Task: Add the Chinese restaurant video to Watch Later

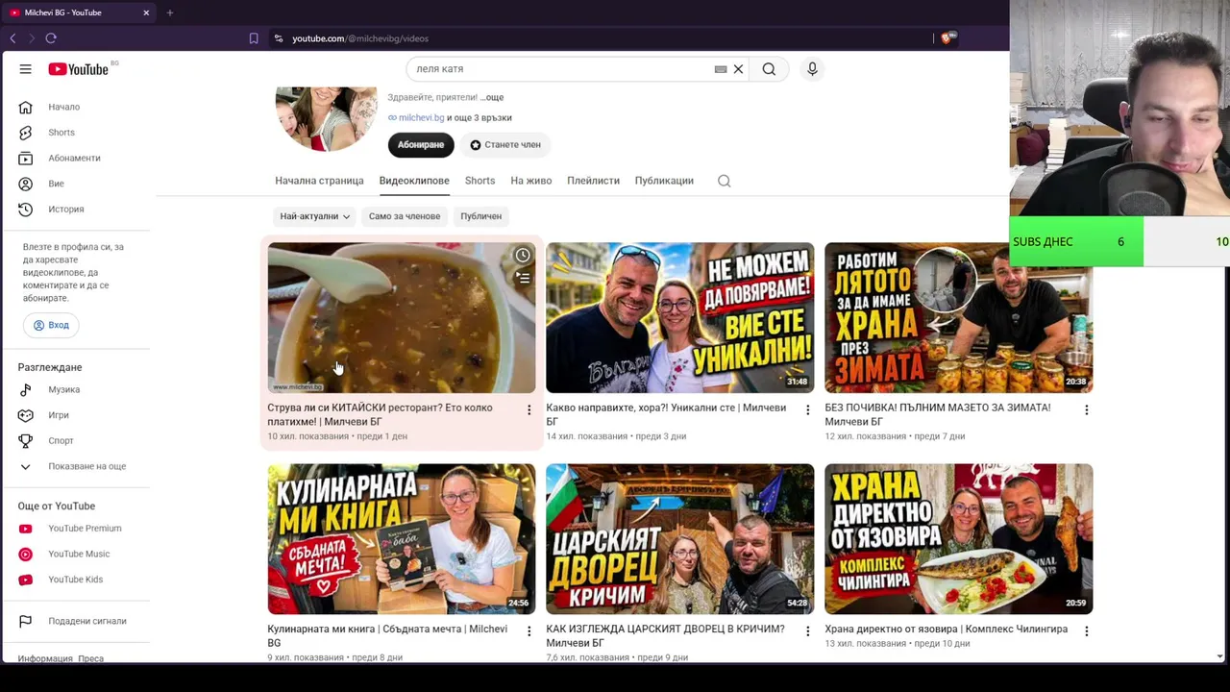Action: [522, 256]
